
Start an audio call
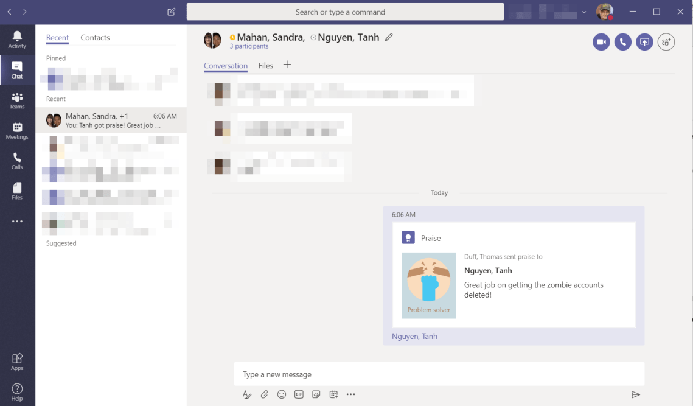pos(622,42)
